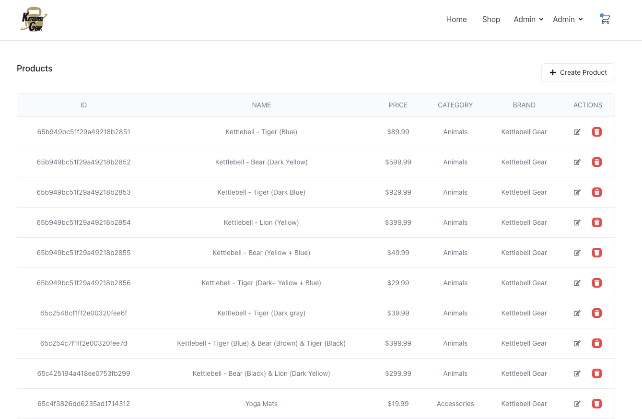Expand the Admin navigation chevron
The image size is (642, 419).
541,20
